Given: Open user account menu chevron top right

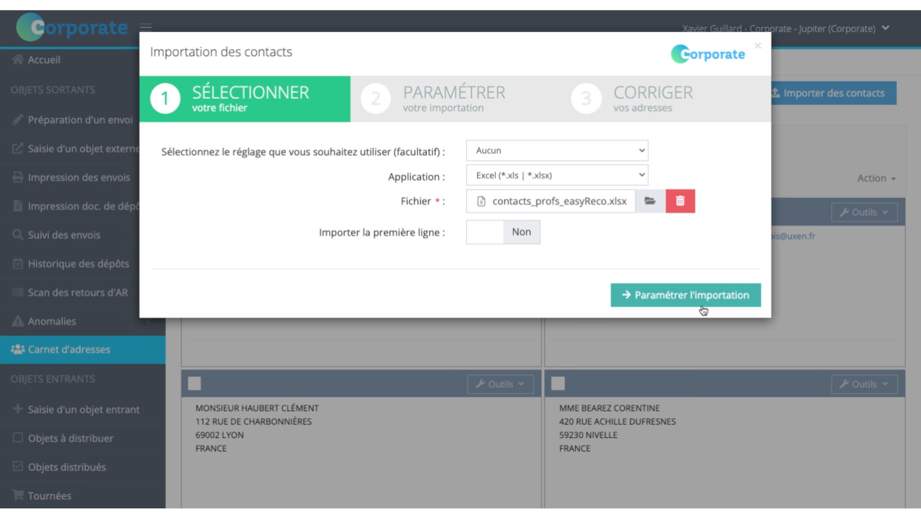Looking at the screenshot, I should point(886,28).
